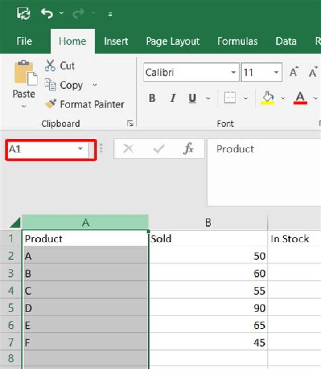Screen dimensions: 321x369
Task: Click the cell showing 90
Action: coord(208,307)
